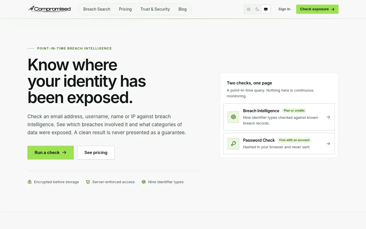Click the Check exposure button
The height and width of the screenshot is (229, 366).
click(317, 9)
